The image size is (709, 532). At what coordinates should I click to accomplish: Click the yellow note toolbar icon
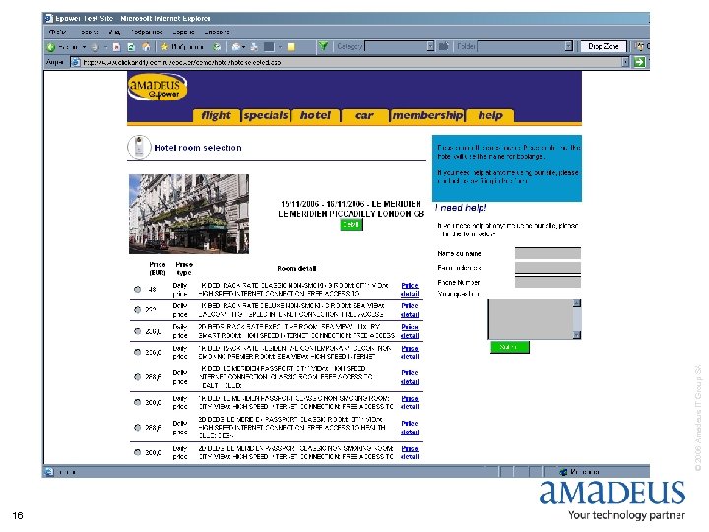coord(291,46)
